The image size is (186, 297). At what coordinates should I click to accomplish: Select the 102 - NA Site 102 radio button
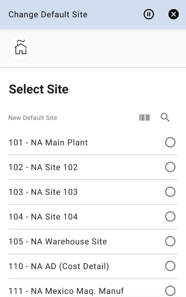click(170, 167)
